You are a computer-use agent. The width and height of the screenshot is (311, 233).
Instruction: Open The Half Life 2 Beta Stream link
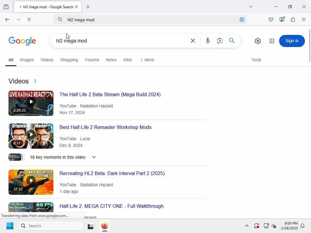110,95
